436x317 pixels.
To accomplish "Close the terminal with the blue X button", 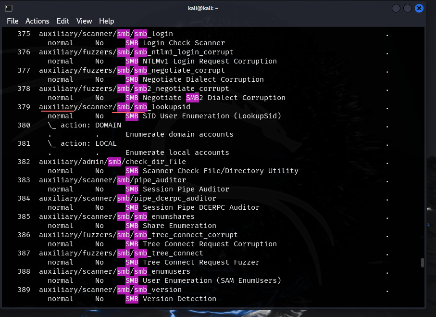I will click(419, 8).
